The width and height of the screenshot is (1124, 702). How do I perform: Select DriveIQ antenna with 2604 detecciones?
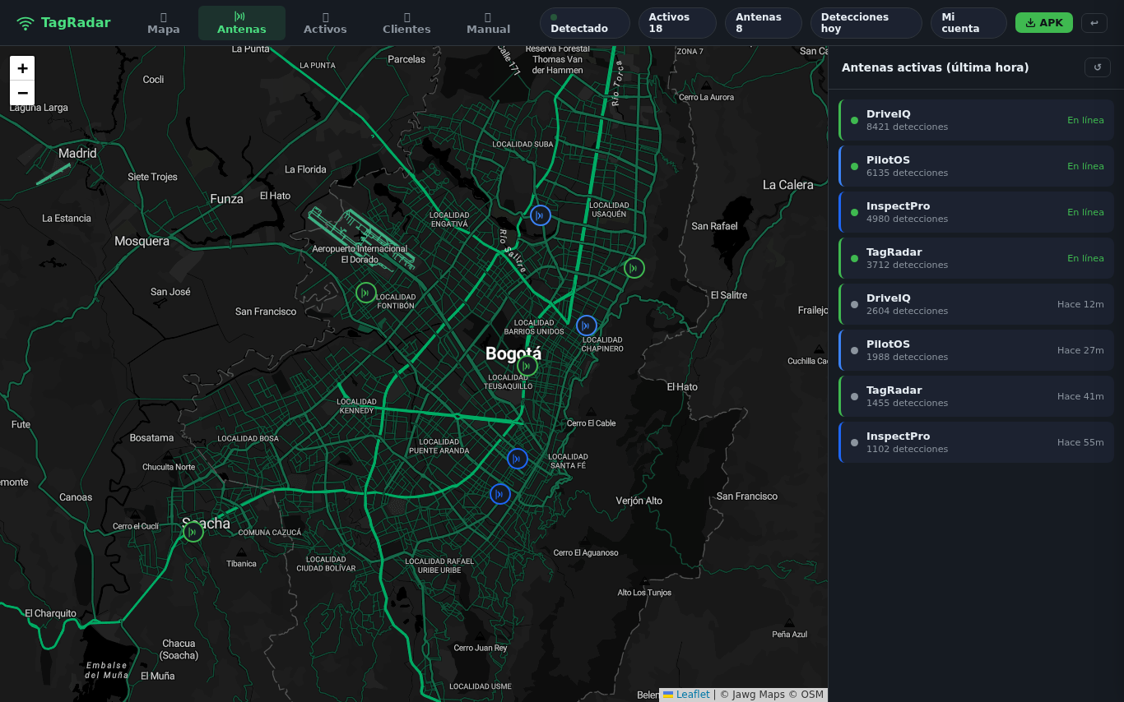click(976, 304)
